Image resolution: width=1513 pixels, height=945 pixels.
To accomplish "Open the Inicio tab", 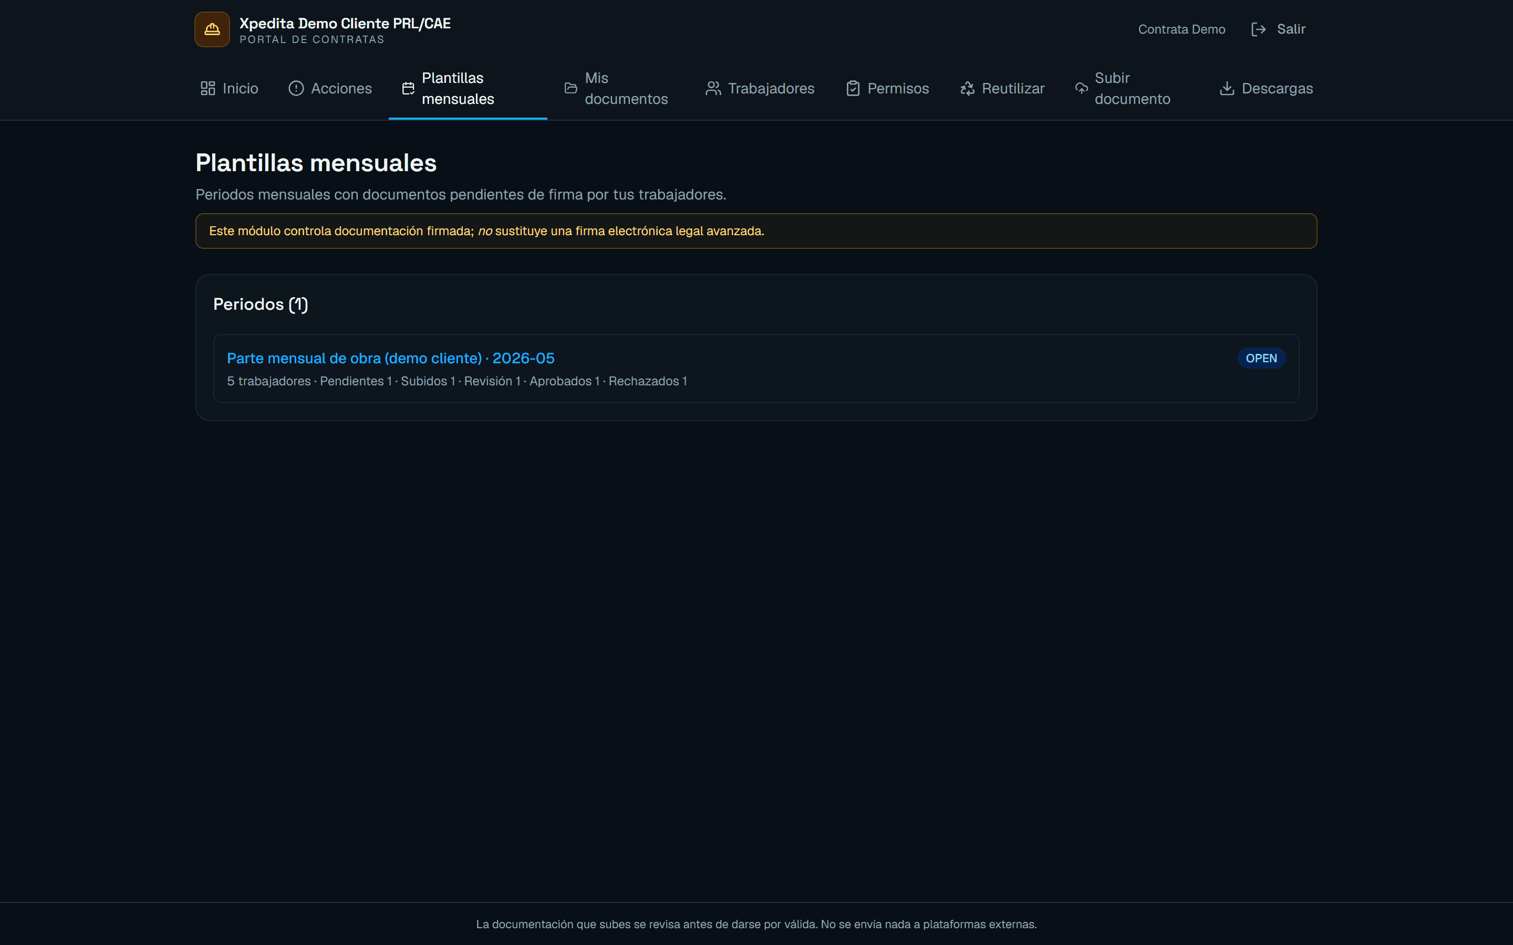I will [x=230, y=88].
